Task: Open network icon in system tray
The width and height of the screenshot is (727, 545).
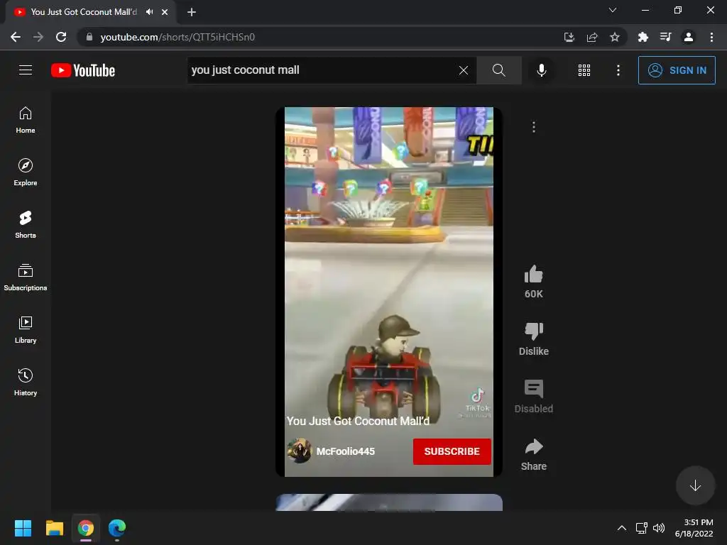Action: [642, 528]
